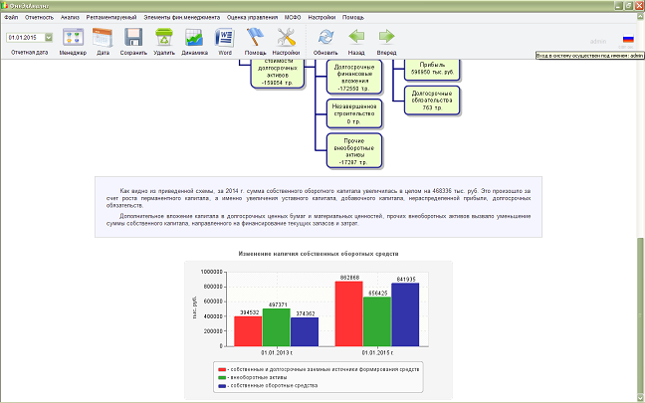The height and width of the screenshot is (403, 645).
Task: Click the red legend swatch
Action: (222, 370)
